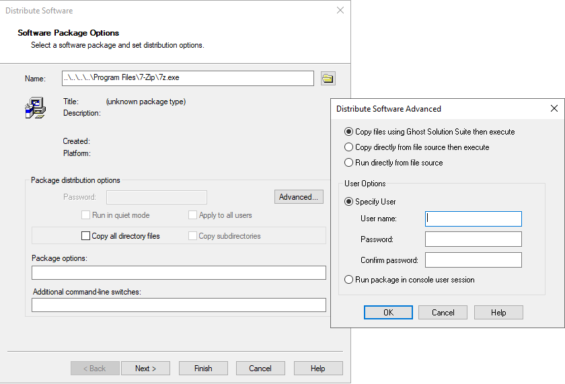Select Run directly from file source
Image resolution: width=565 pixels, height=384 pixels.
pyautogui.click(x=348, y=163)
